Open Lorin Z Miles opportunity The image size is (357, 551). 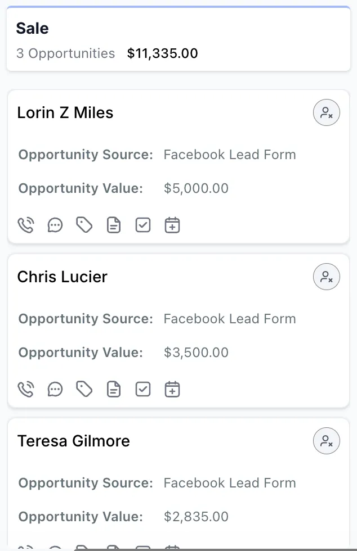point(65,112)
